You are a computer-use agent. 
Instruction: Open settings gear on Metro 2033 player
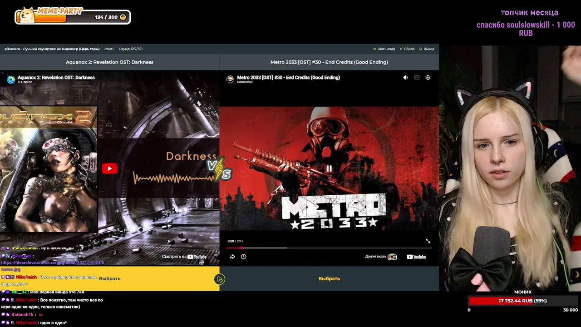pos(428,78)
